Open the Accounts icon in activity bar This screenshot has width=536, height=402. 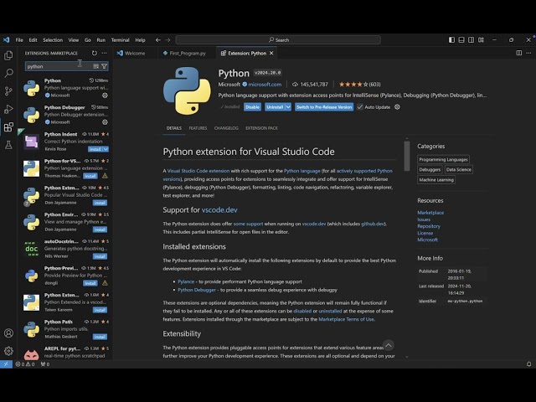[8, 333]
